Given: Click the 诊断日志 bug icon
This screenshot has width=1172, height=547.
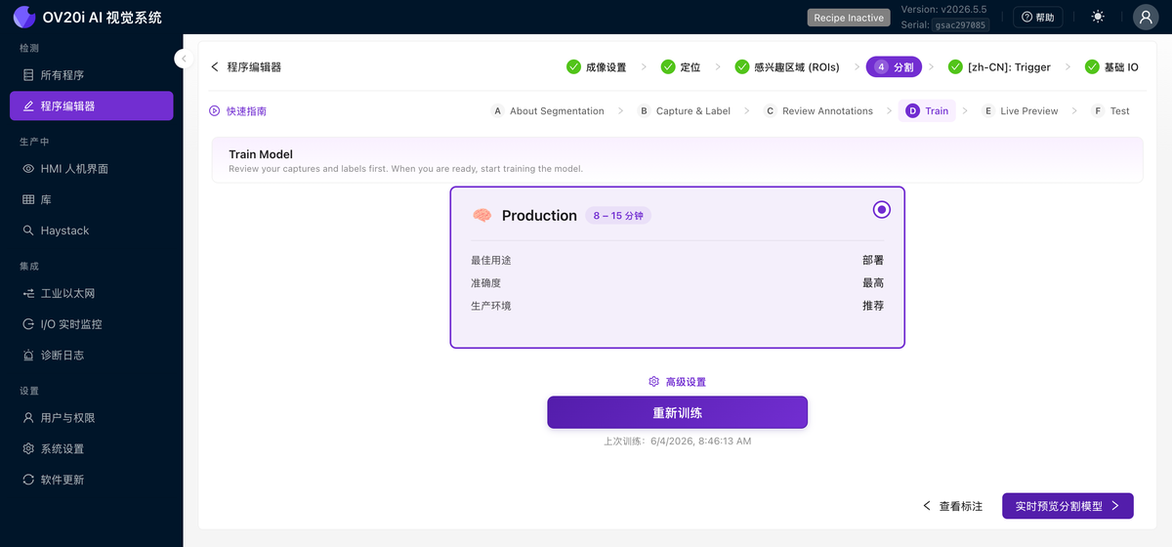Looking at the screenshot, I should tap(28, 356).
